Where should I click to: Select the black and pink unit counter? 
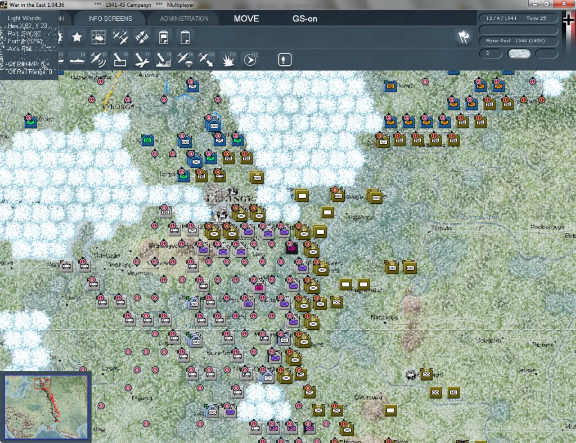pyautogui.click(x=292, y=248)
